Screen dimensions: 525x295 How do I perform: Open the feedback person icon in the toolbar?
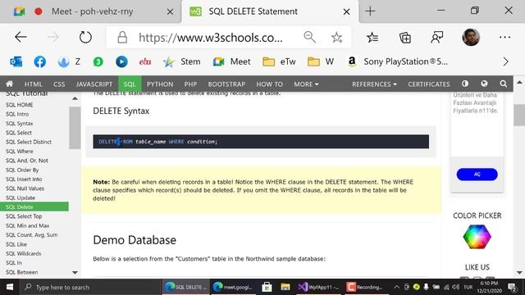[x=437, y=38]
